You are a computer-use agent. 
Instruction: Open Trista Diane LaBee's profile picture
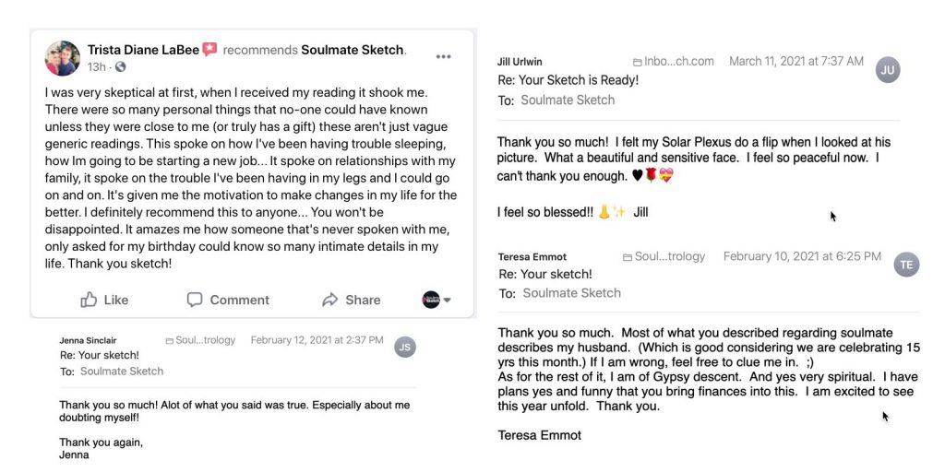pyautogui.click(x=63, y=58)
